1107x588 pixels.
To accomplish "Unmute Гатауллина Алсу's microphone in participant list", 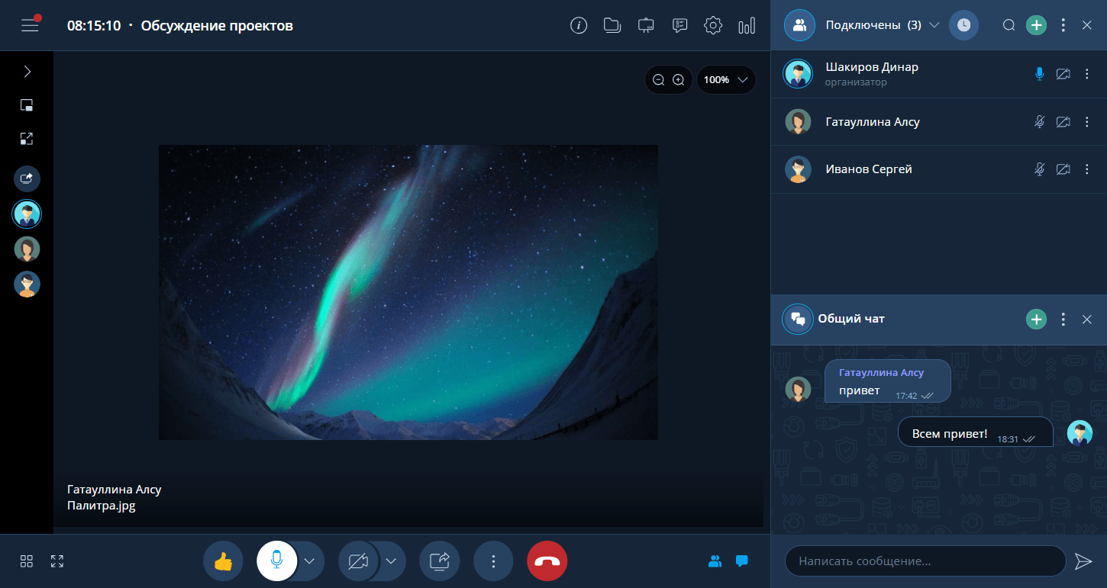I will click(1039, 122).
